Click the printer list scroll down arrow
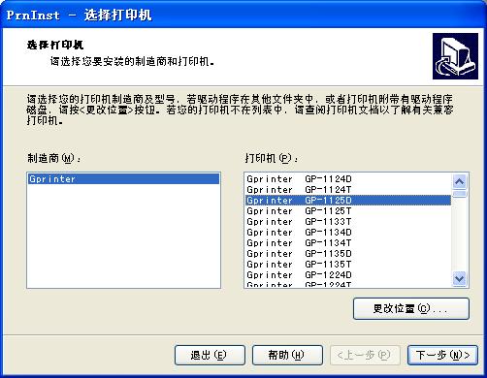The image size is (487, 378). 460,278
